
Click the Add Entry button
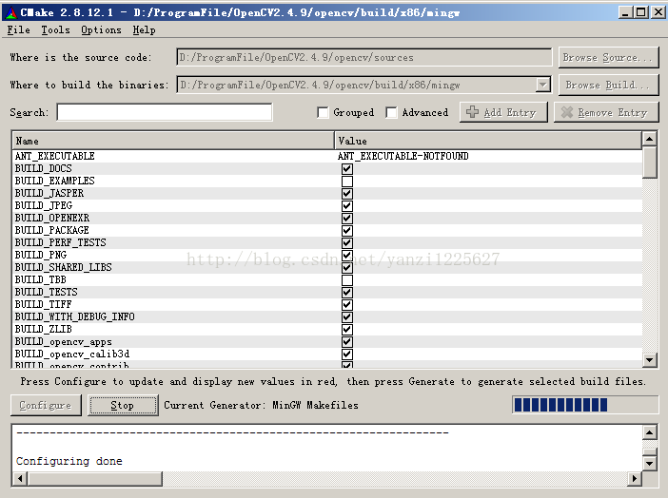coord(503,112)
